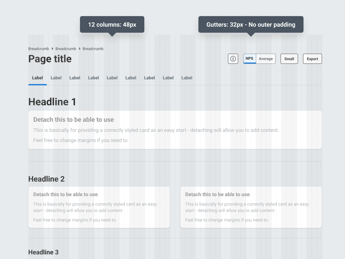Open the fifth Label tab

112,78
